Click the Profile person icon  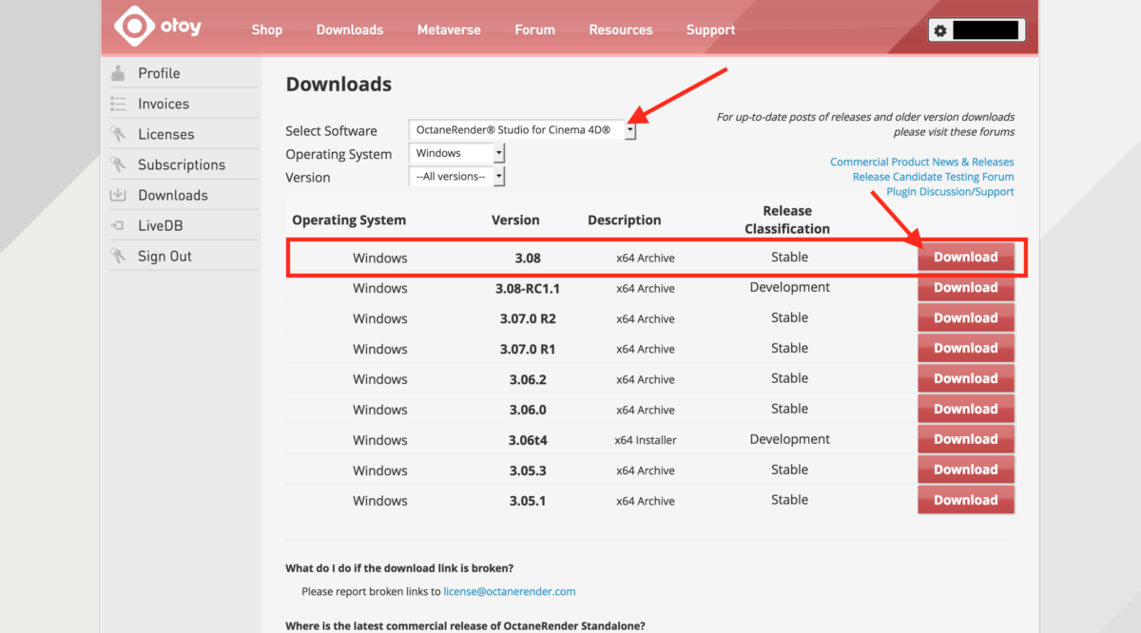(118, 73)
